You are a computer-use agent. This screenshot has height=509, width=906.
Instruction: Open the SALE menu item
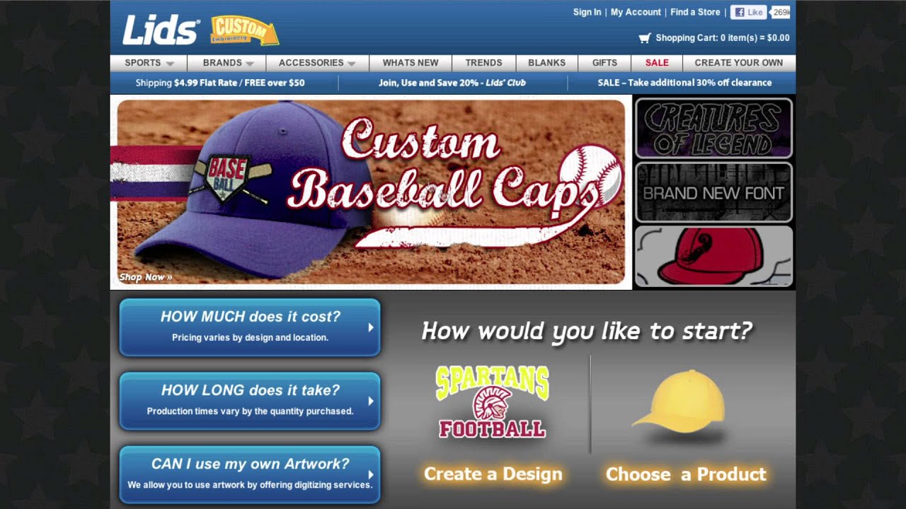pyautogui.click(x=657, y=63)
